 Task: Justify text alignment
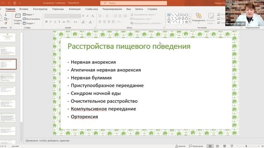113,22
